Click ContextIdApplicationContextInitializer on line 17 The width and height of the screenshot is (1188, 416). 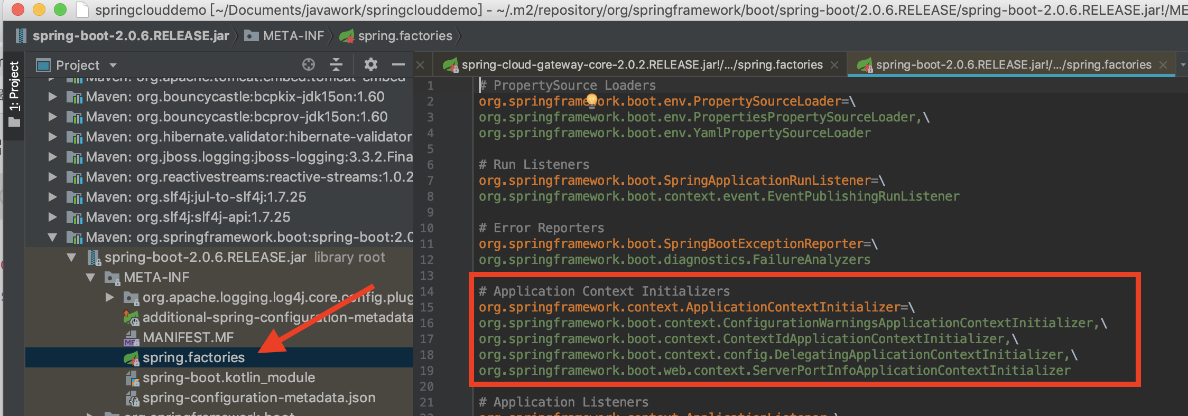coord(863,339)
